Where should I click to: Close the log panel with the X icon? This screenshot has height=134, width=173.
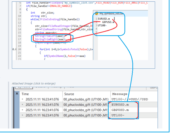click(x=17, y=94)
